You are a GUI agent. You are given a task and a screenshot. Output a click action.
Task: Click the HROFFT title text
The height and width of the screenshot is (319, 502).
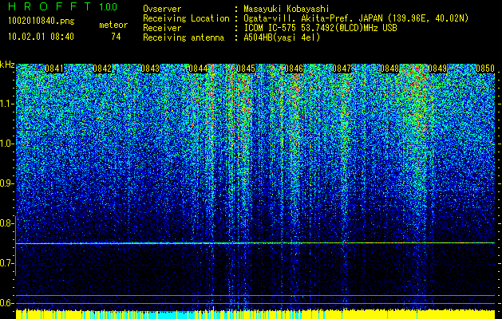(50, 6)
